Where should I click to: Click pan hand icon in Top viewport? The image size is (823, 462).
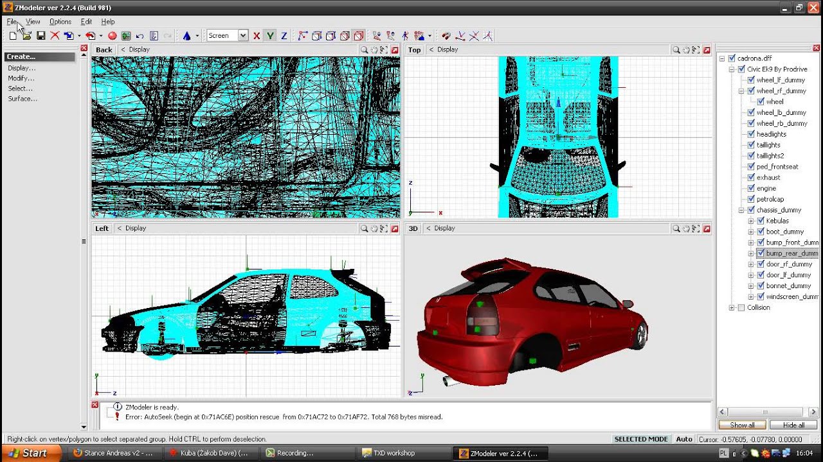(685, 49)
